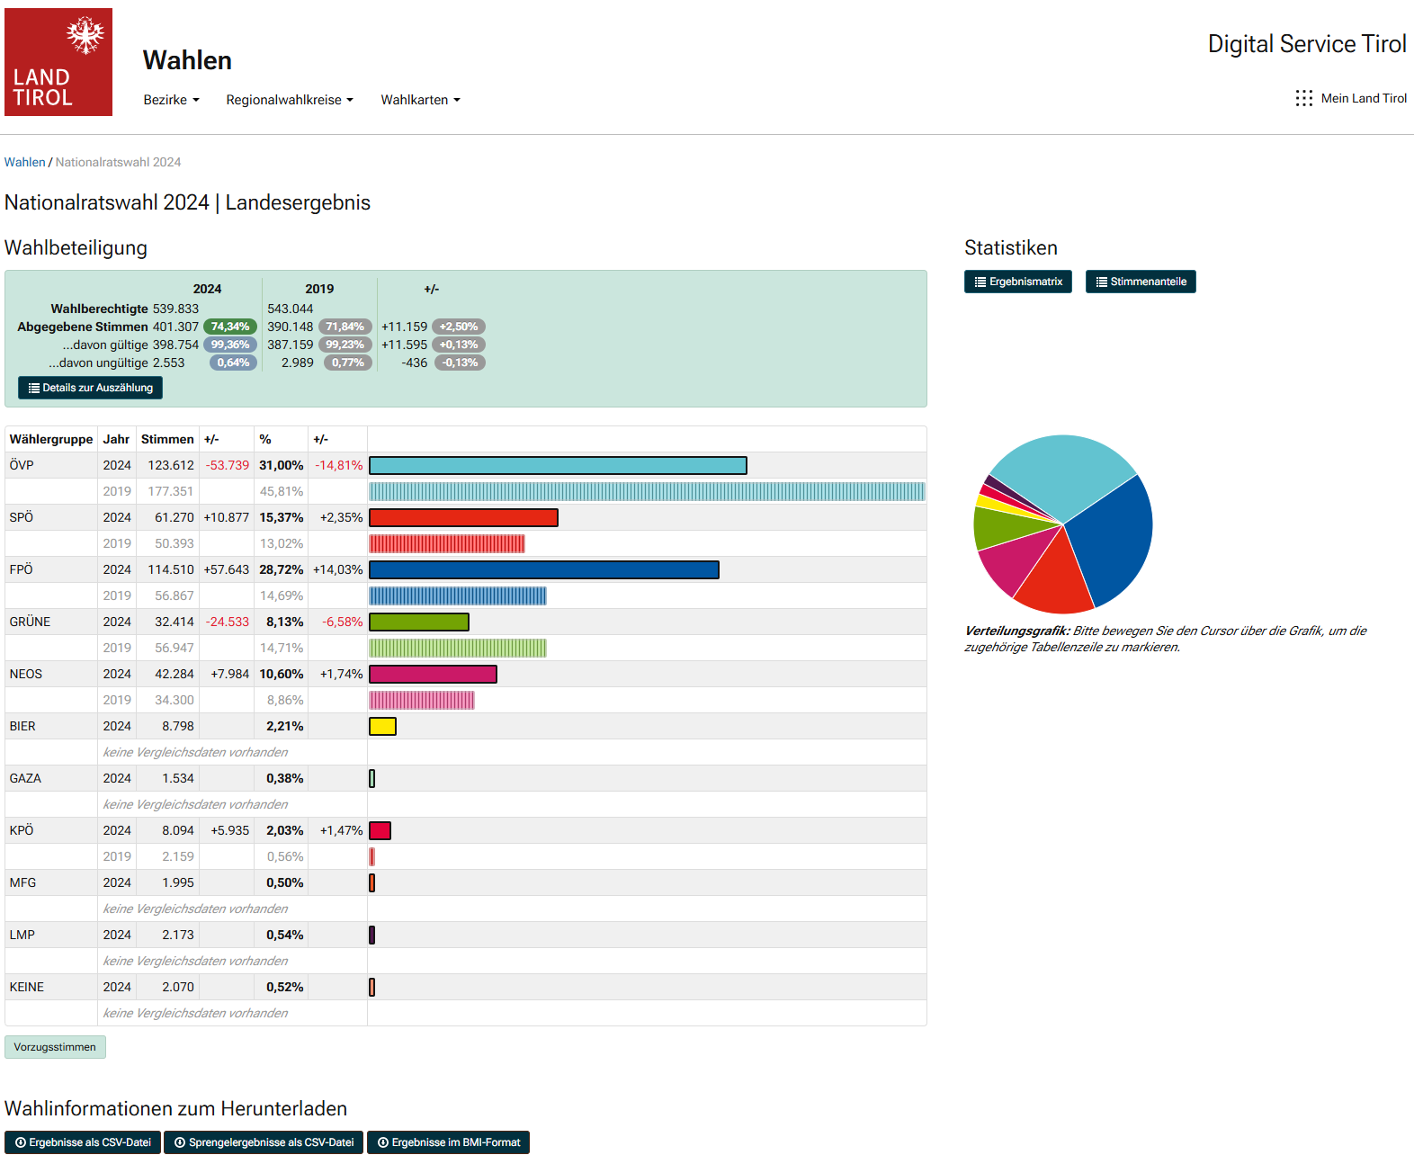Open the Mein Land Tirol grid icon

click(x=1303, y=98)
